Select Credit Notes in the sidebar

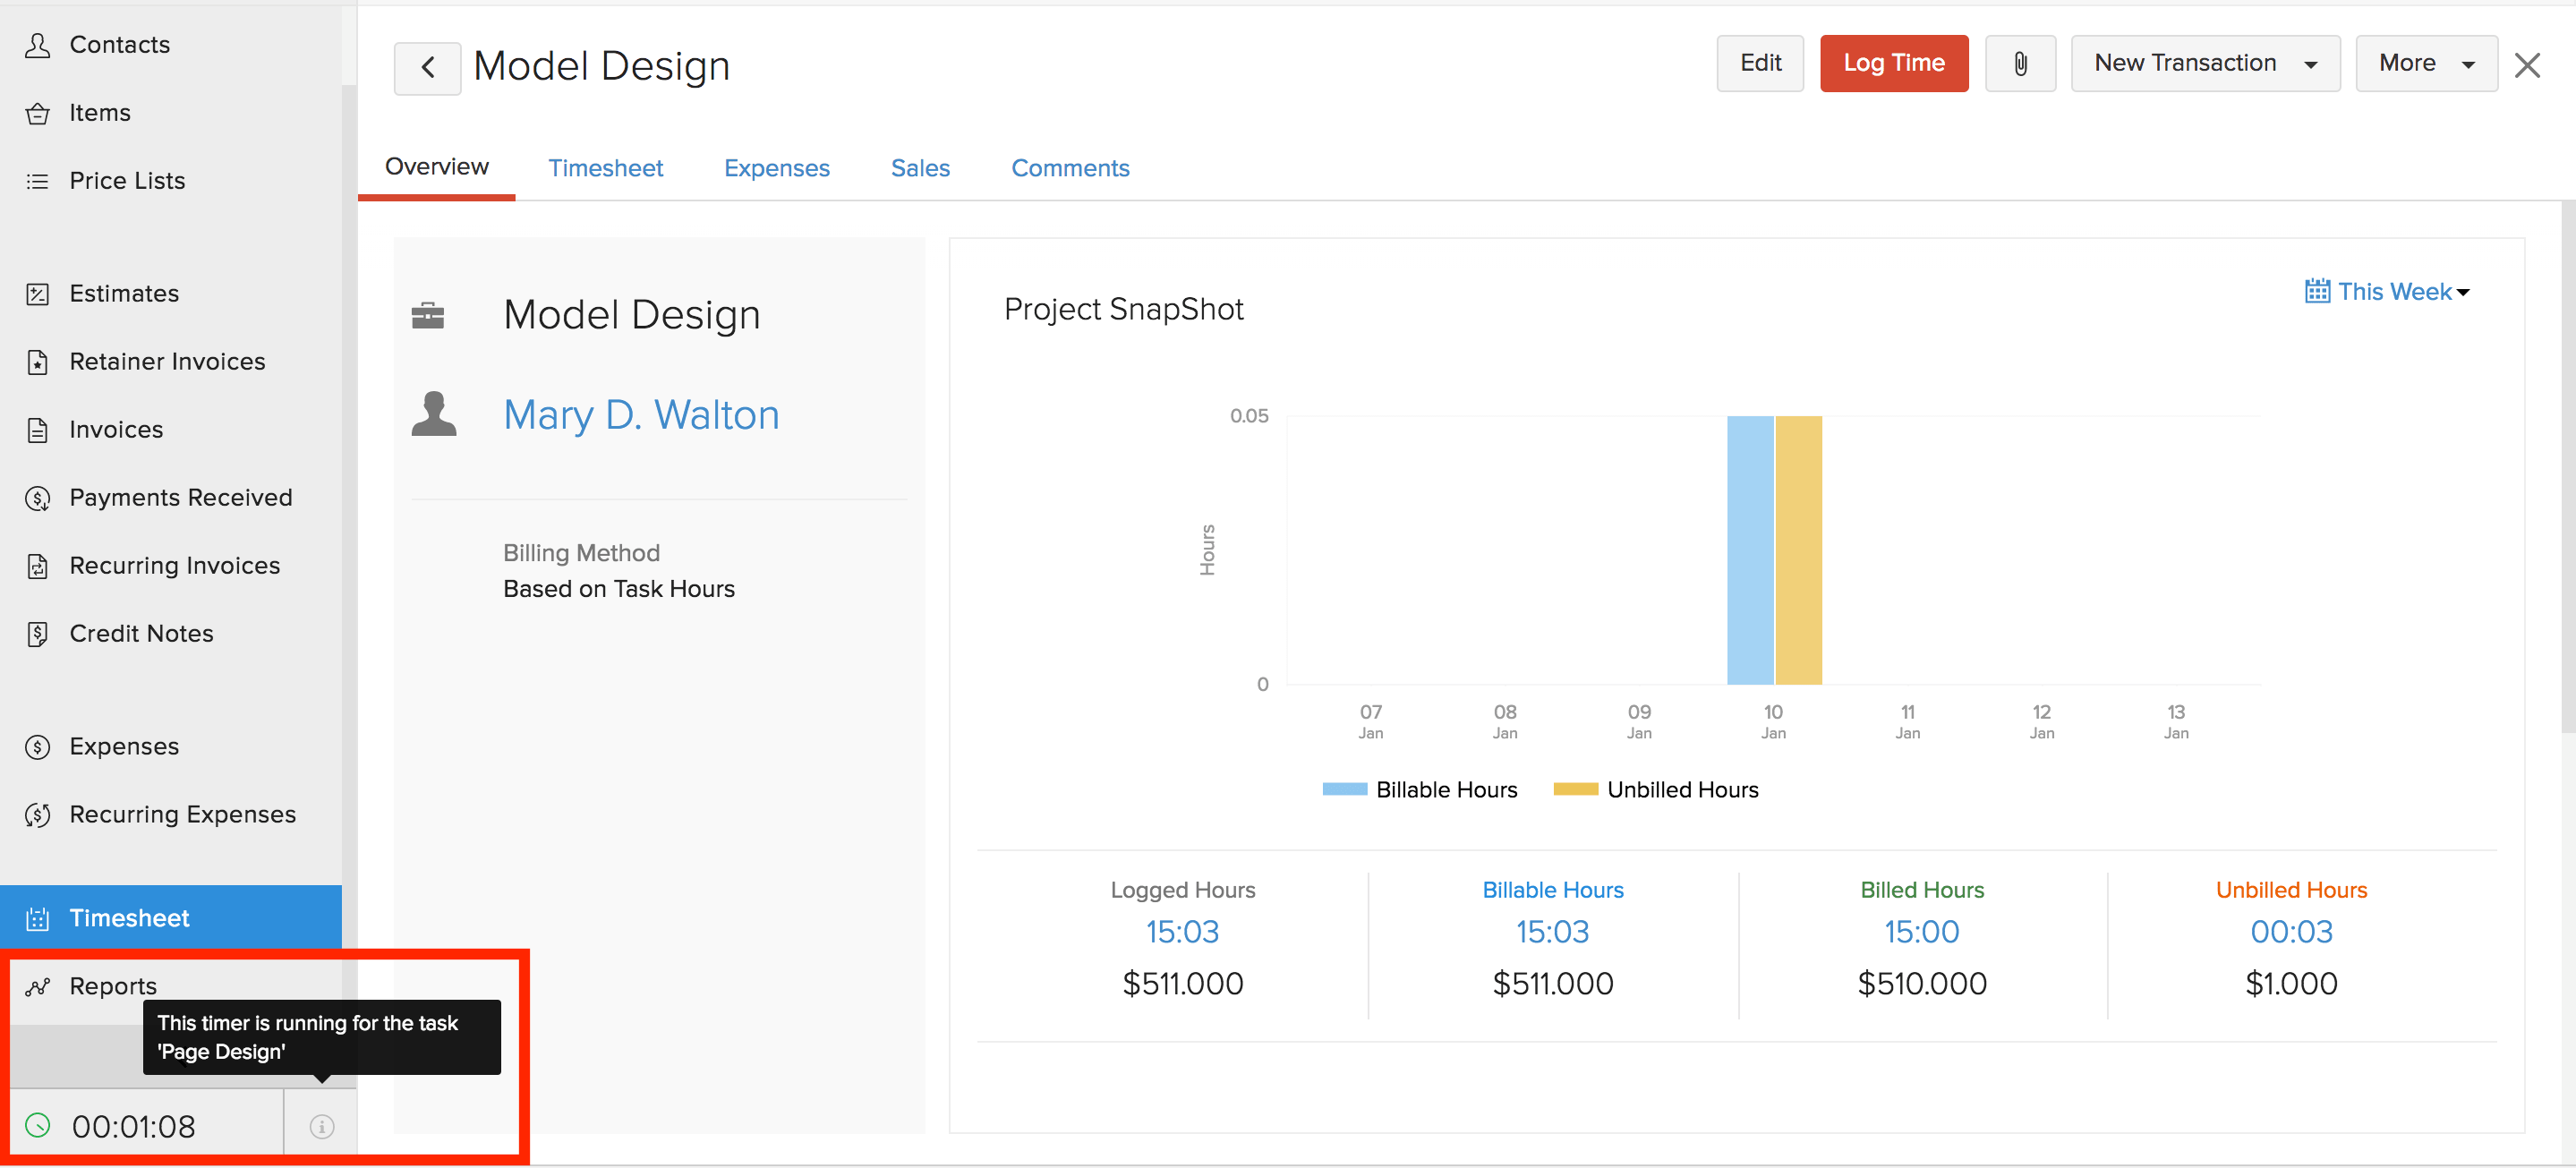click(x=141, y=634)
